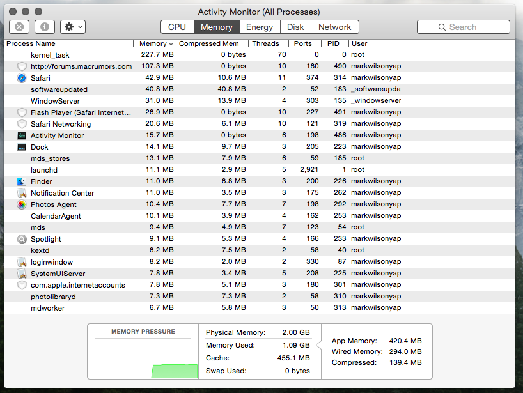Select the kextd process row
The height and width of the screenshot is (393, 523).
[260, 250]
